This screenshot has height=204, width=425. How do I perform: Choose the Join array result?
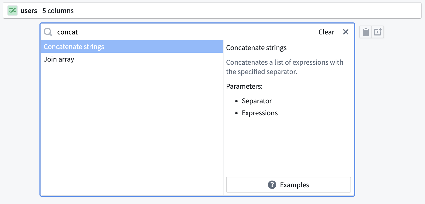coord(59,59)
